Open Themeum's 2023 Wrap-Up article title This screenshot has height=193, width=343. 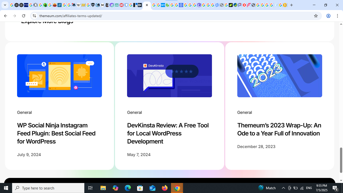279,129
